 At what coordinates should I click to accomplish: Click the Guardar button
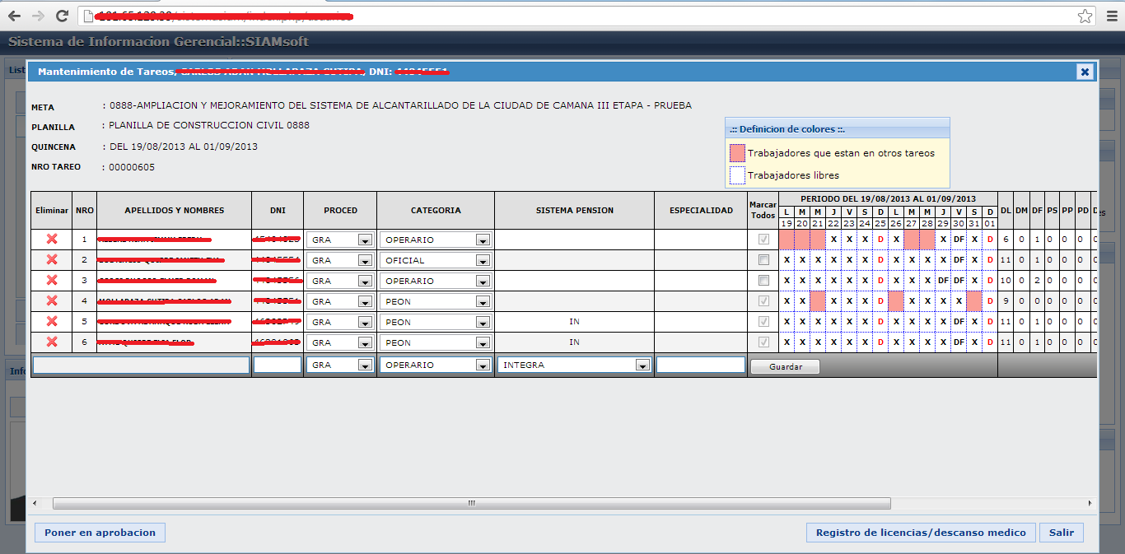[784, 365]
